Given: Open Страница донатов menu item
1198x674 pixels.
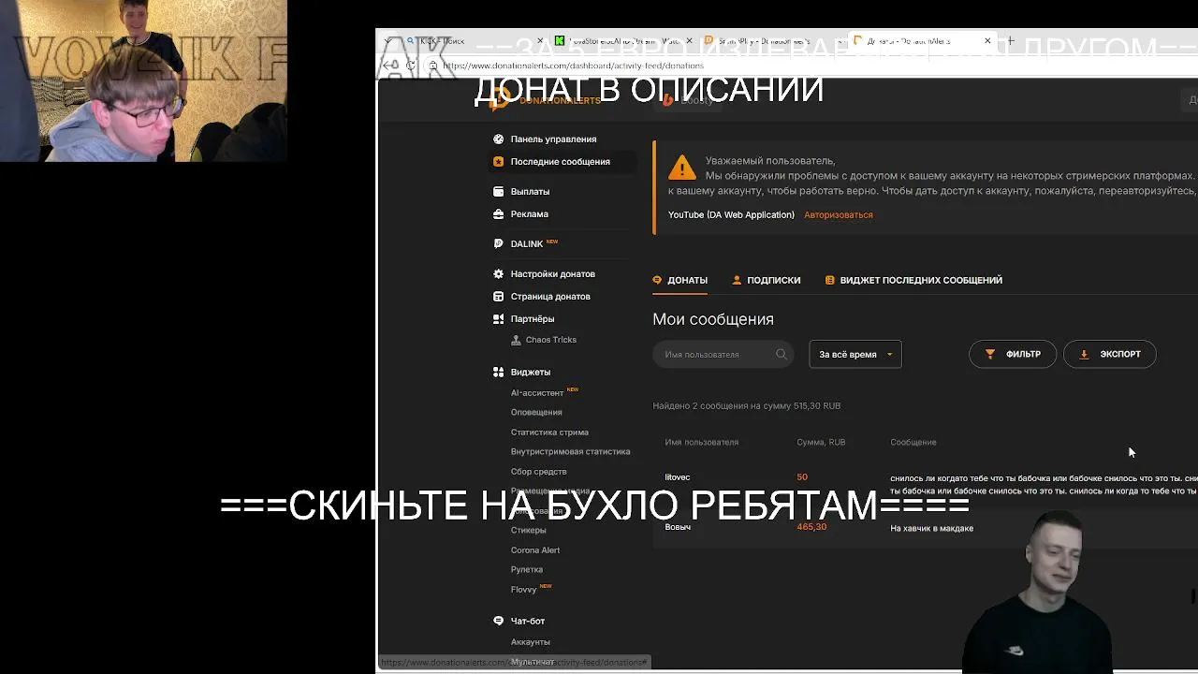Looking at the screenshot, I should tap(550, 296).
